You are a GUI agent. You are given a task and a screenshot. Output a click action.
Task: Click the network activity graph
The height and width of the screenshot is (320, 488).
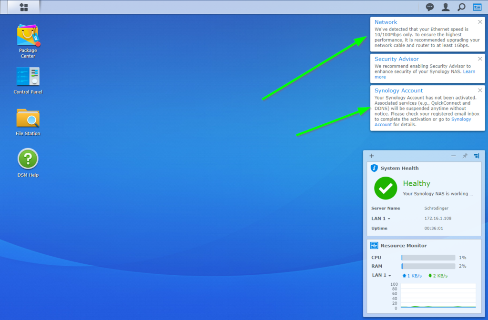(438, 296)
